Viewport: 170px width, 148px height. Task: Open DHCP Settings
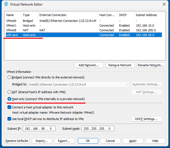click(x=146, y=119)
